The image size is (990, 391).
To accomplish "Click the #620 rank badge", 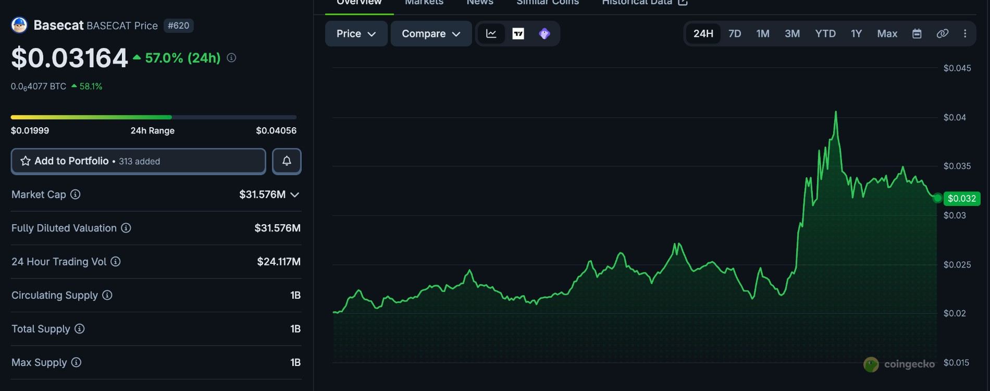I will tap(179, 26).
